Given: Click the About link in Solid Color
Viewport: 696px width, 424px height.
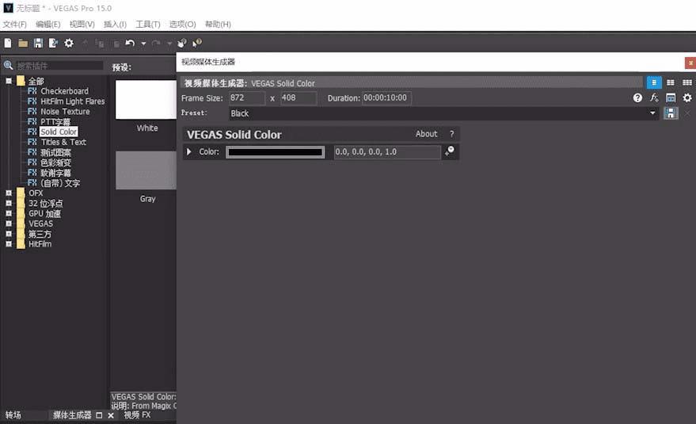Looking at the screenshot, I should [426, 134].
